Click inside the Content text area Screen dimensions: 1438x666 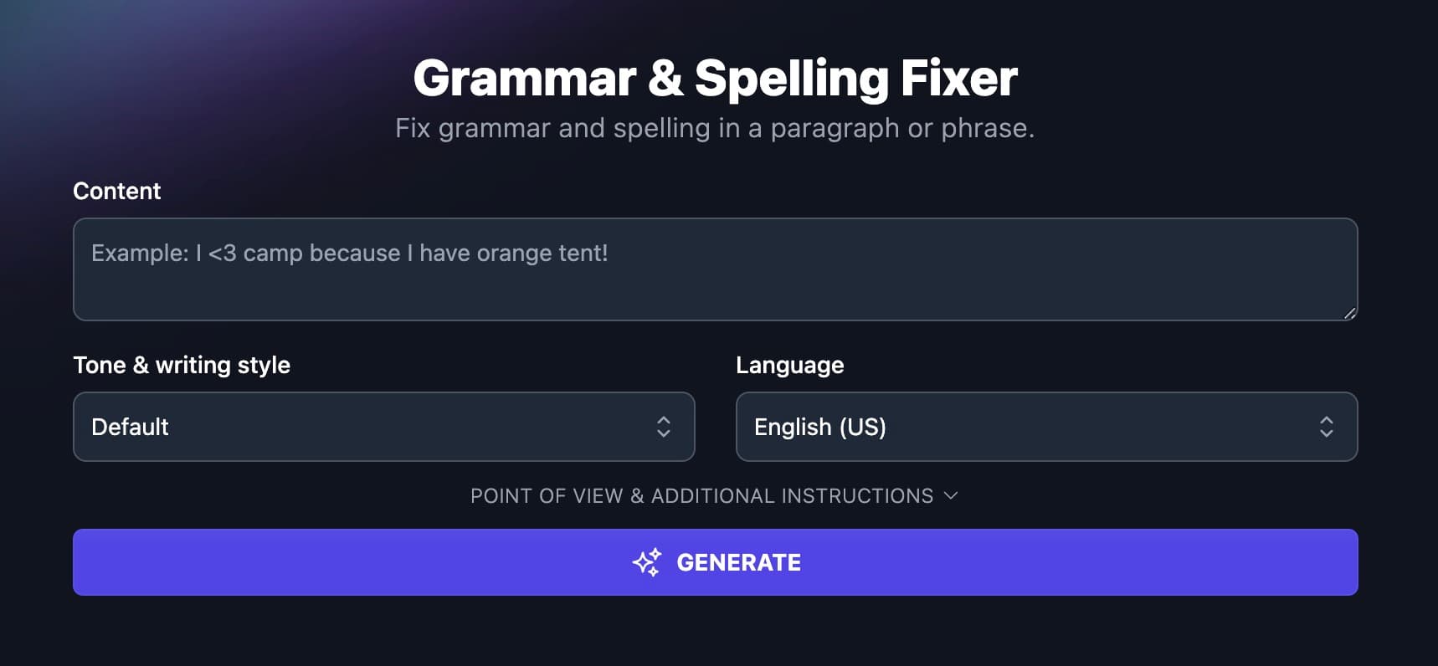coord(715,269)
